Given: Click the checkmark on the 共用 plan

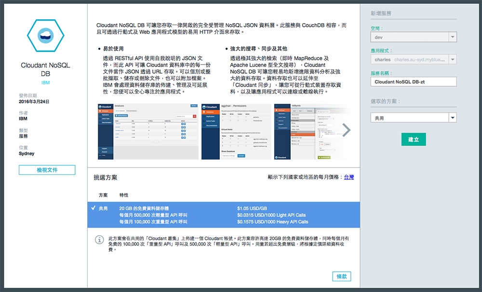Looking at the screenshot, I should pyautogui.click(x=93, y=208).
